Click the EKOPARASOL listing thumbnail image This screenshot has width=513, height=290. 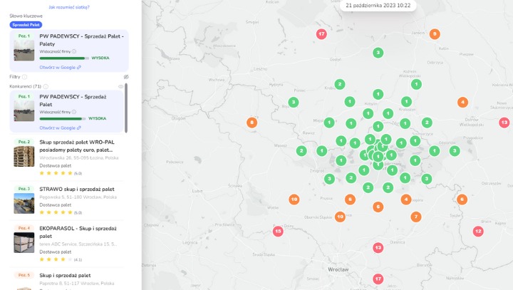coord(24,242)
